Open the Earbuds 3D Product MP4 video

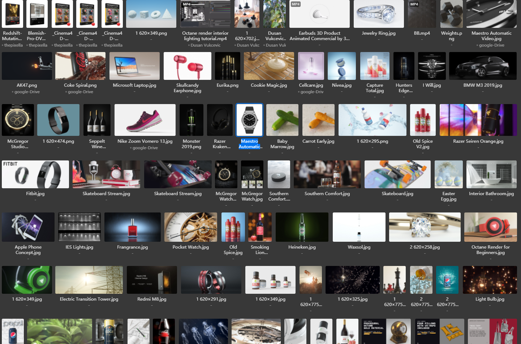tap(319, 14)
